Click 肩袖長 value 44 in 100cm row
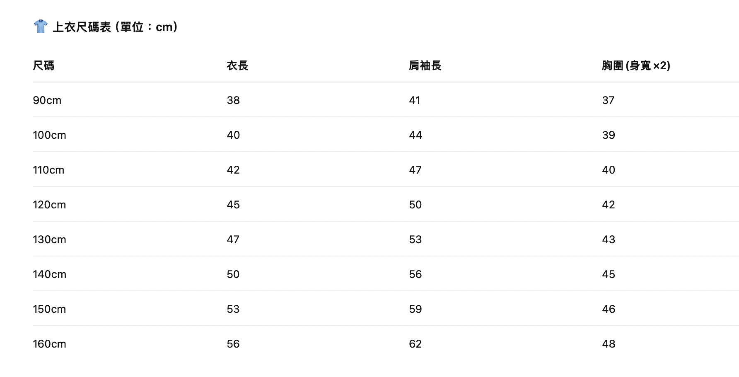739x377 pixels. (x=415, y=135)
